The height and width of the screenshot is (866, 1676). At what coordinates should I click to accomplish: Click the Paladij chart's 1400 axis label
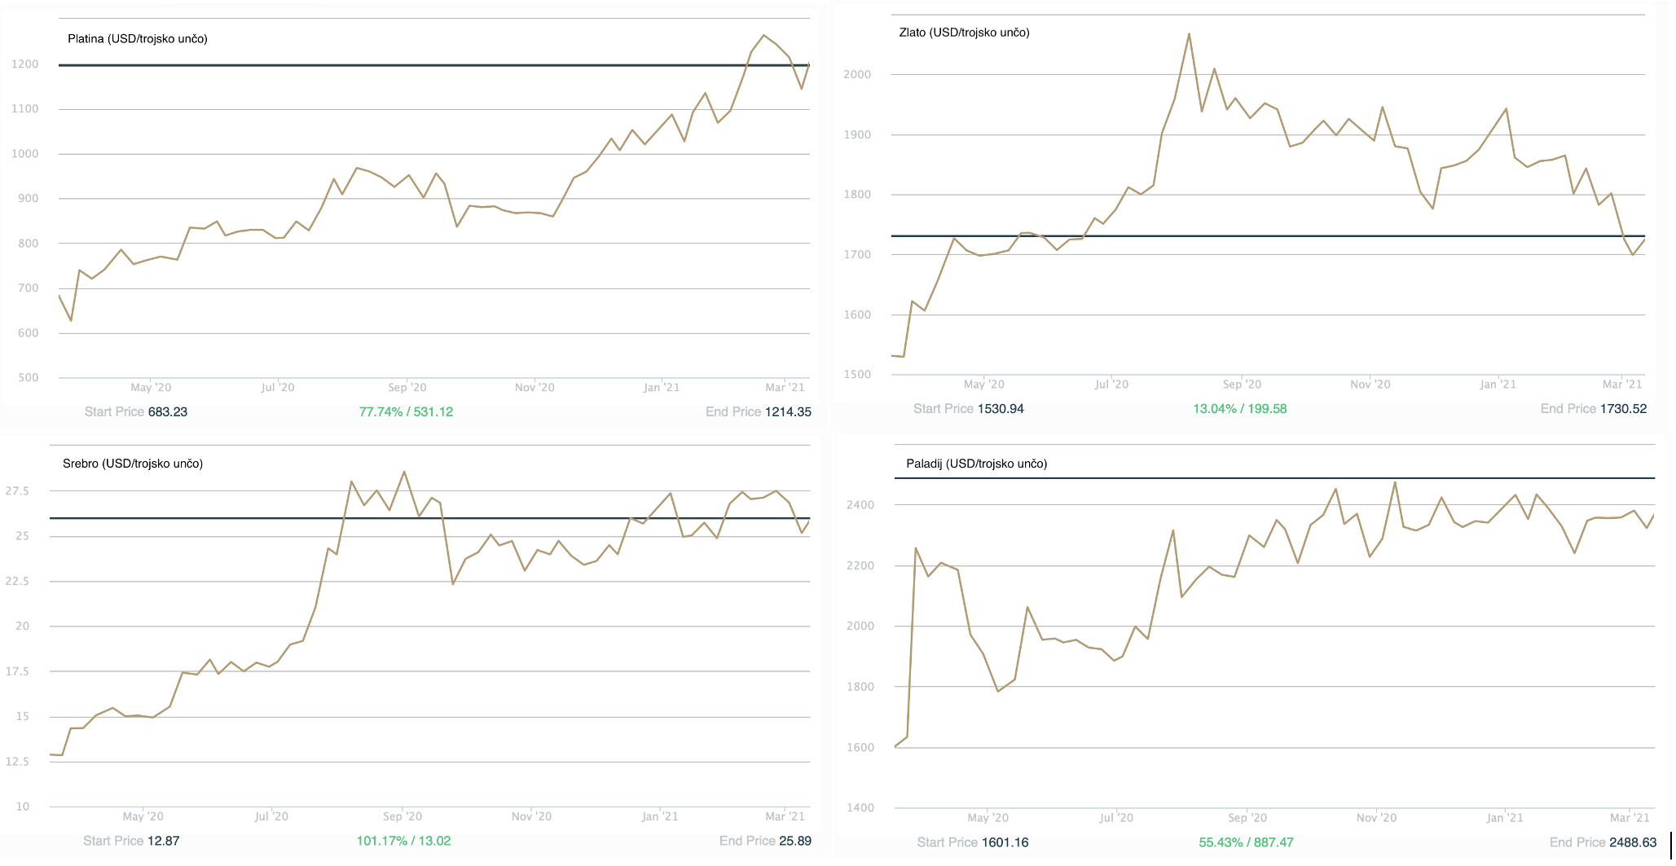click(860, 808)
